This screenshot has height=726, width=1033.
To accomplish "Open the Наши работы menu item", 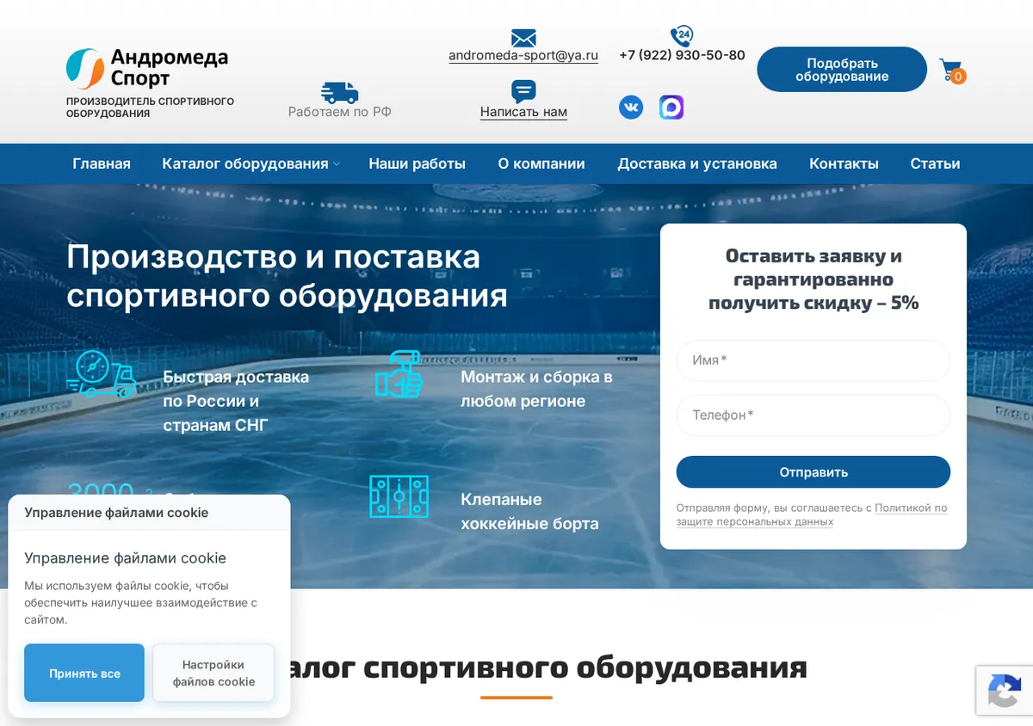I will click(x=418, y=163).
